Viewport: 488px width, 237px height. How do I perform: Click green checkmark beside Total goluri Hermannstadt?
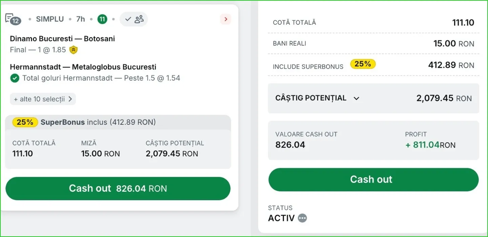pos(15,79)
